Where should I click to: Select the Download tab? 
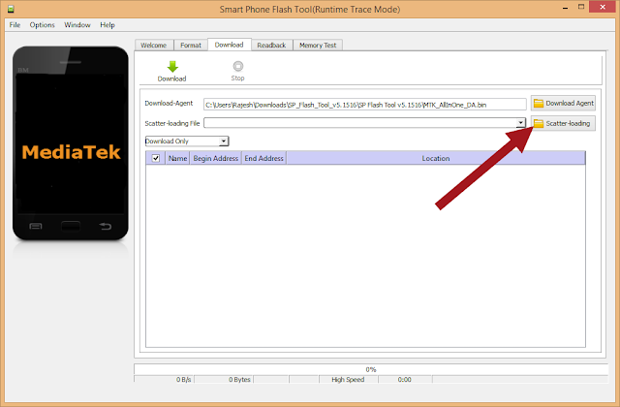[229, 45]
